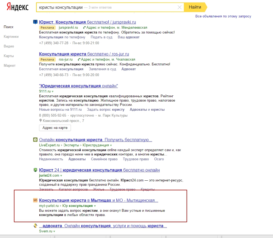This screenshot has height=238, width=273.
Task: Open the Адвокаты sitelink under LiveExpert
Action: pos(77,159)
